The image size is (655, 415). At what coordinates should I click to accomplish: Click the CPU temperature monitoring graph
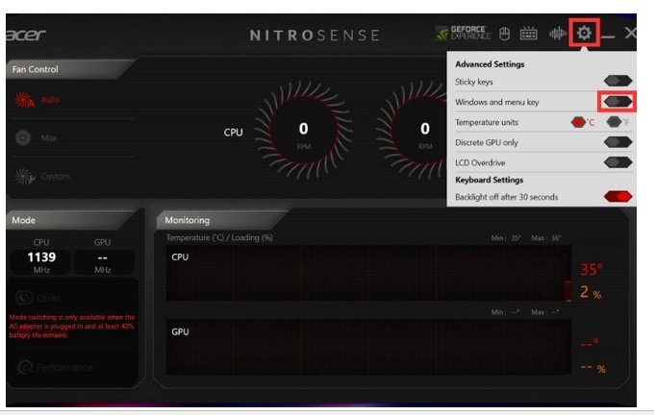coord(365,274)
